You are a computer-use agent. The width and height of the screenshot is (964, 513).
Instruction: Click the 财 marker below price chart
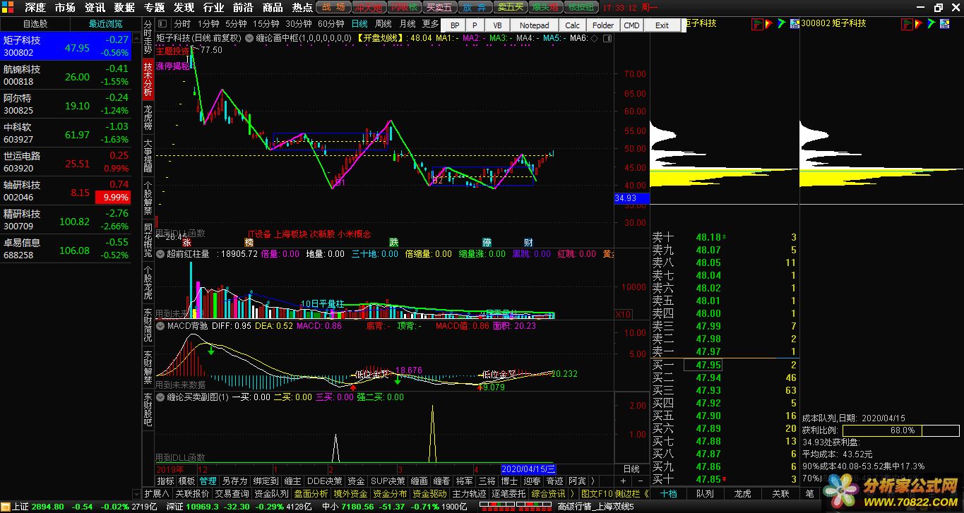coord(528,242)
